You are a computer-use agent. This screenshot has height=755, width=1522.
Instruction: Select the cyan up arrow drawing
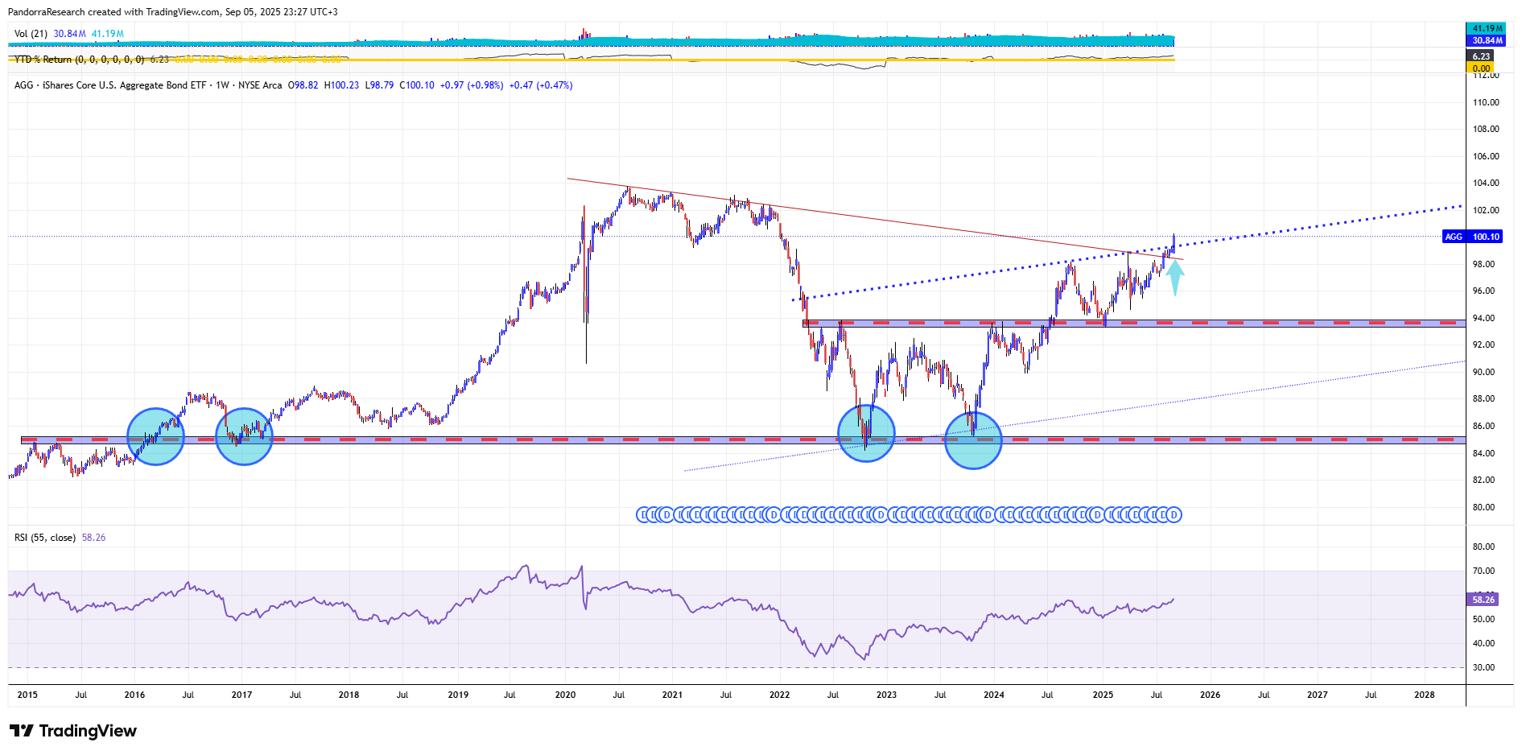[1175, 276]
